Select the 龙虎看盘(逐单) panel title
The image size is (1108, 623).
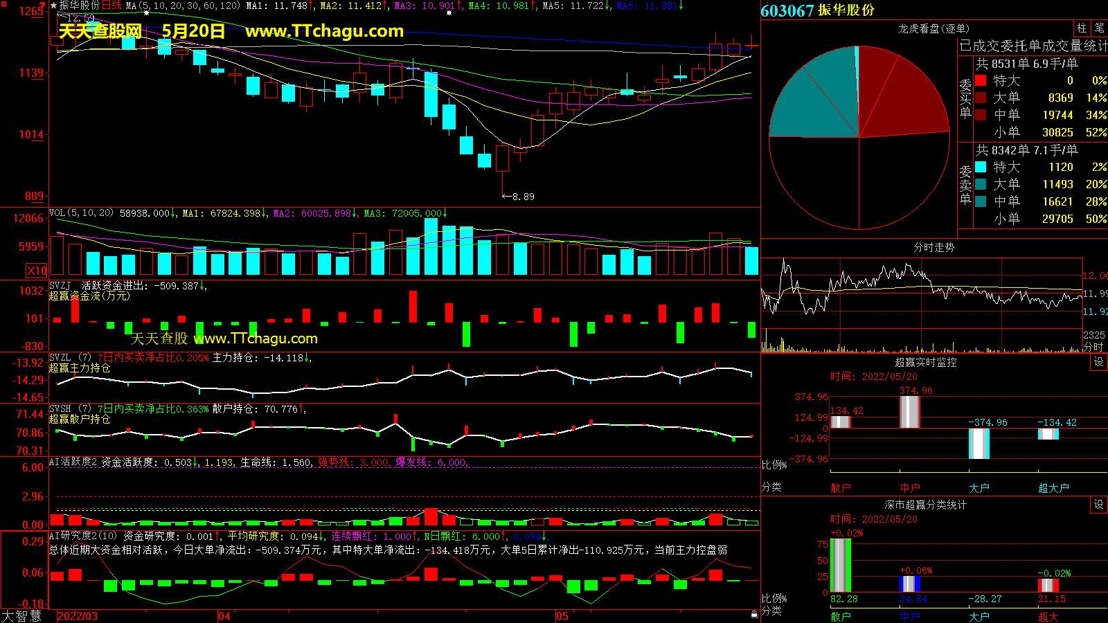tap(933, 28)
